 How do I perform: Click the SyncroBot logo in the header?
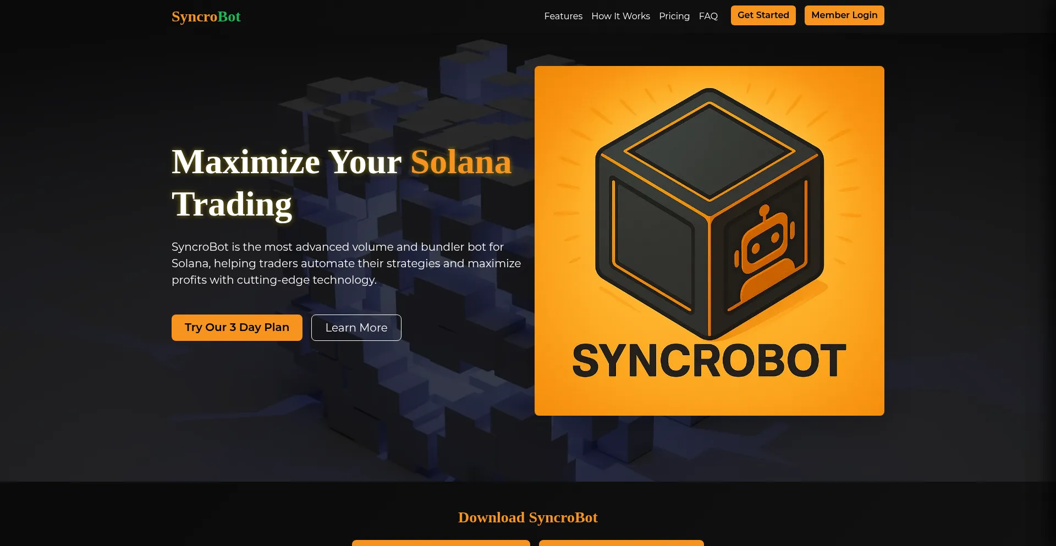coord(206,16)
